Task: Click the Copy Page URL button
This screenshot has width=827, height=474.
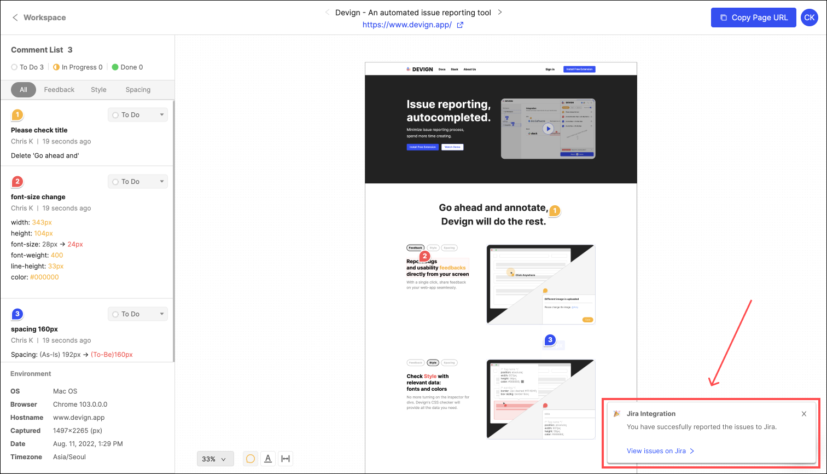Action: tap(754, 18)
